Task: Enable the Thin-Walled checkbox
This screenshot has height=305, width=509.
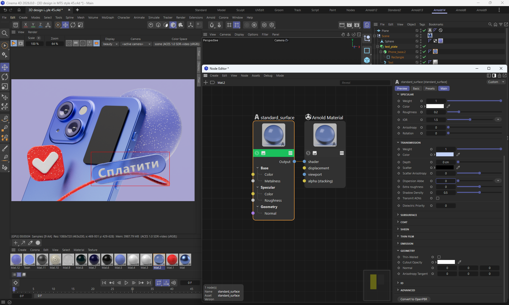Action: click(x=439, y=257)
